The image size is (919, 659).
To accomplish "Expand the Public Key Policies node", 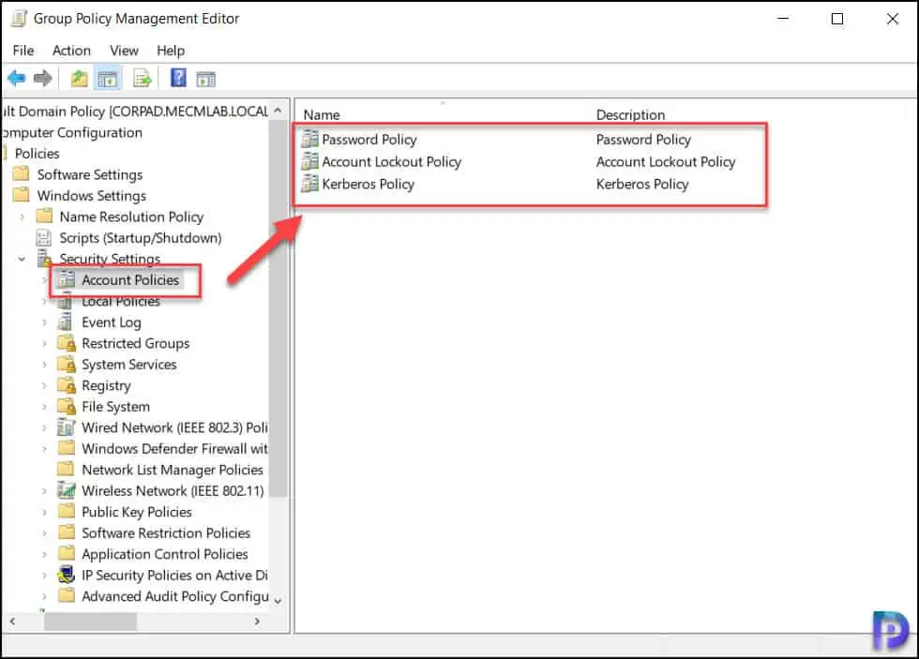I will (x=44, y=512).
